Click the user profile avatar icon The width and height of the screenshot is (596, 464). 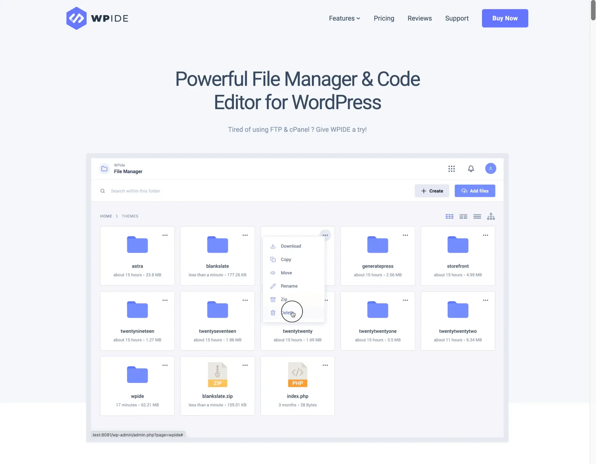(490, 168)
